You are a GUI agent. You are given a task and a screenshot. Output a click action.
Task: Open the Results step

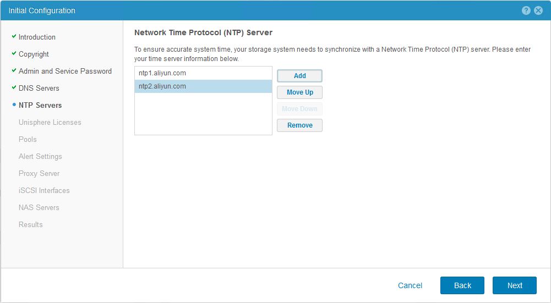[x=31, y=225]
